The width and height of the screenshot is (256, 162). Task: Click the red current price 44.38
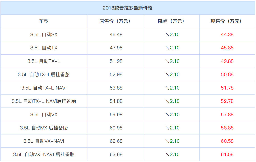(227, 34)
